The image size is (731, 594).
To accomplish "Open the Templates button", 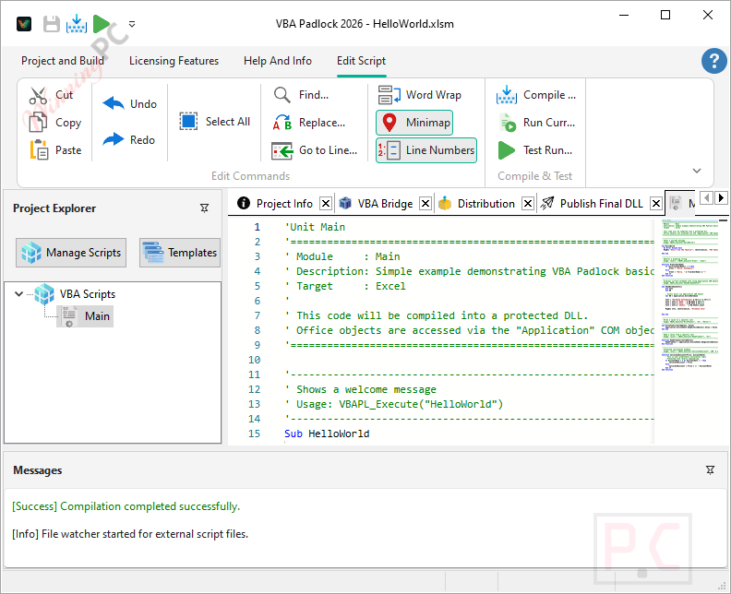I will point(180,253).
